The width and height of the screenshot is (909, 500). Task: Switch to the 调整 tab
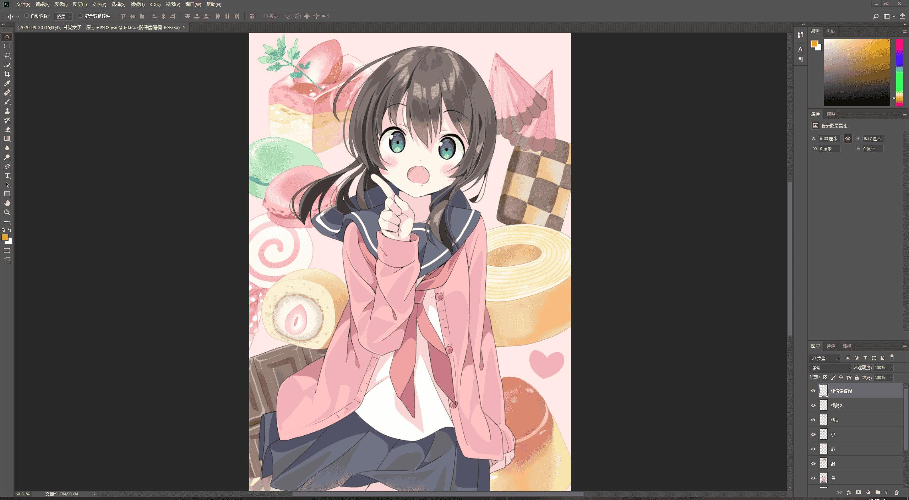click(831, 114)
